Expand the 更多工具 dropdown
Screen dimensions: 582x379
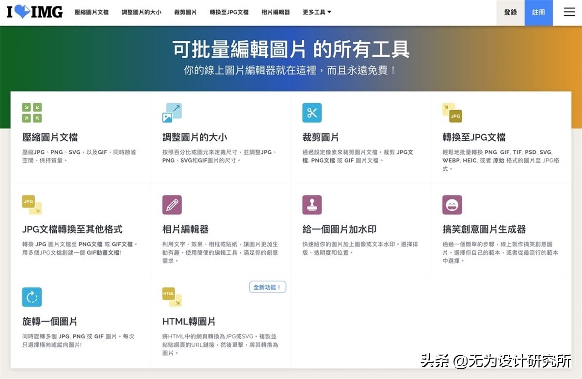317,12
